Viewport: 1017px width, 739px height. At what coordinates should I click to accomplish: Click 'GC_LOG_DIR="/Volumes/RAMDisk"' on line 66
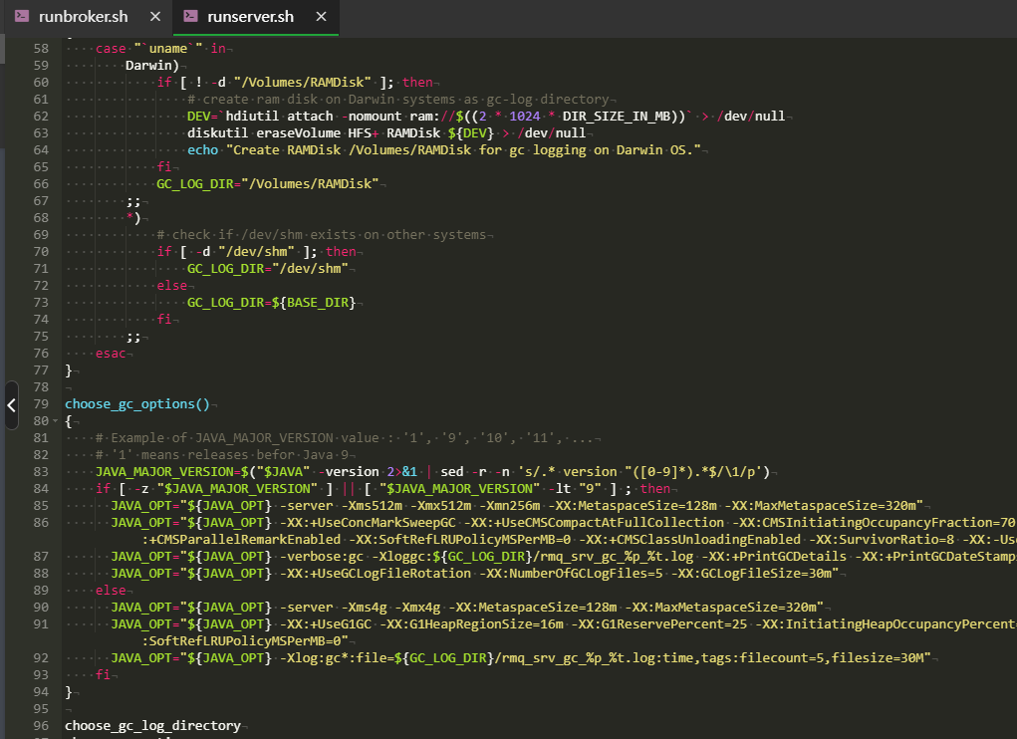tap(268, 184)
